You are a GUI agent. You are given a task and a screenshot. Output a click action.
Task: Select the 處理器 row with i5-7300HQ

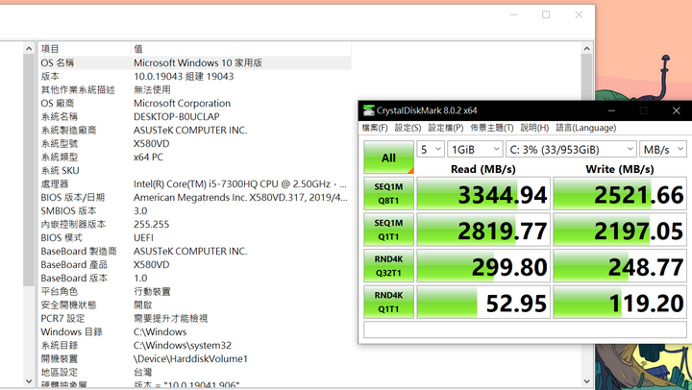click(194, 184)
